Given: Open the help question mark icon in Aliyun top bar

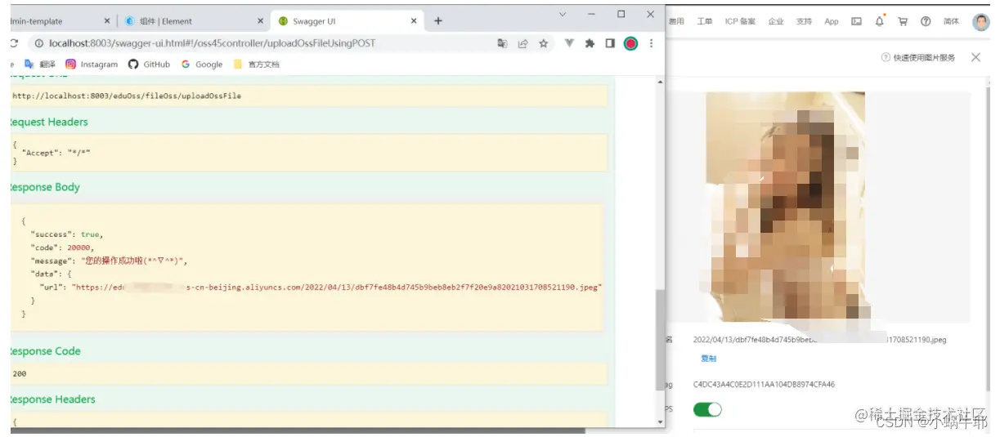Looking at the screenshot, I should pos(926,21).
